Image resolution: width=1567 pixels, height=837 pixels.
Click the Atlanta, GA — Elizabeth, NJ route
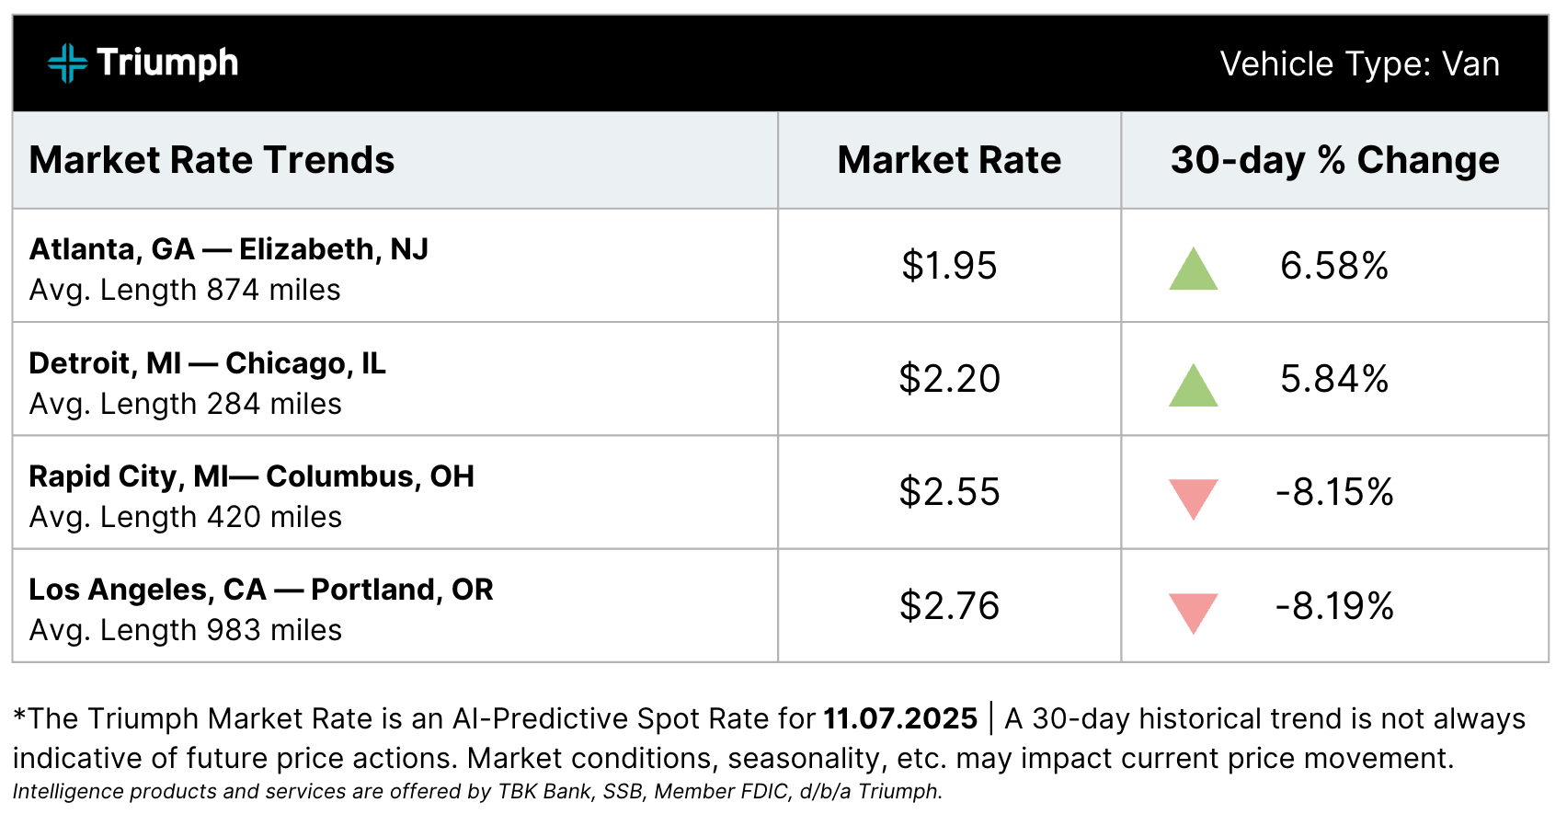click(x=229, y=249)
